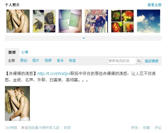Show 音乐 posts only
The image size is (168, 133).
click(60, 61)
